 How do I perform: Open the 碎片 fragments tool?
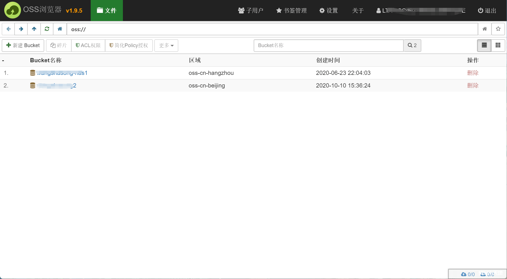[59, 45]
